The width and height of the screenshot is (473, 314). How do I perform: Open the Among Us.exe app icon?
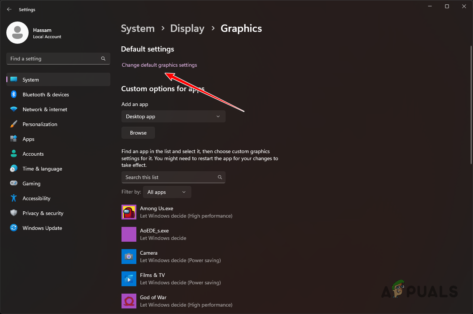[x=129, y=212]
